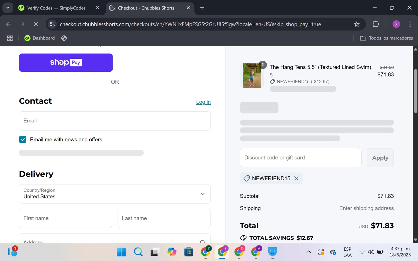Close the Checkout - Chubbies Shorts tab
Screen dimensions: 418x261
(x=188, y=8)
